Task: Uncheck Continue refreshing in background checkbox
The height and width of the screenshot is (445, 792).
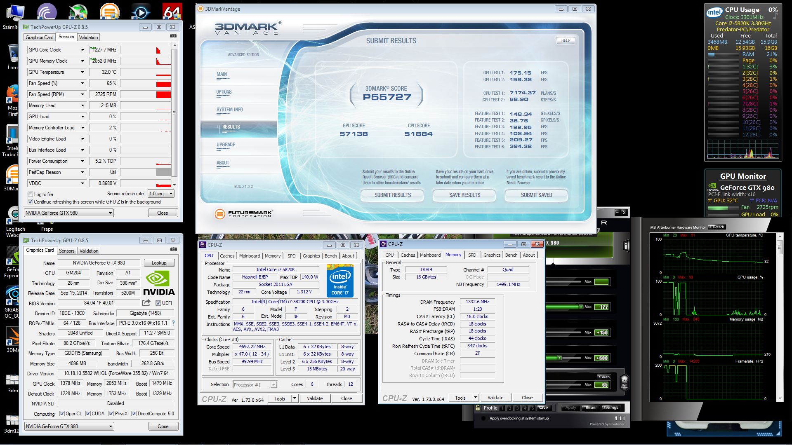Action: pyautogui.click(x=30, y=202)
